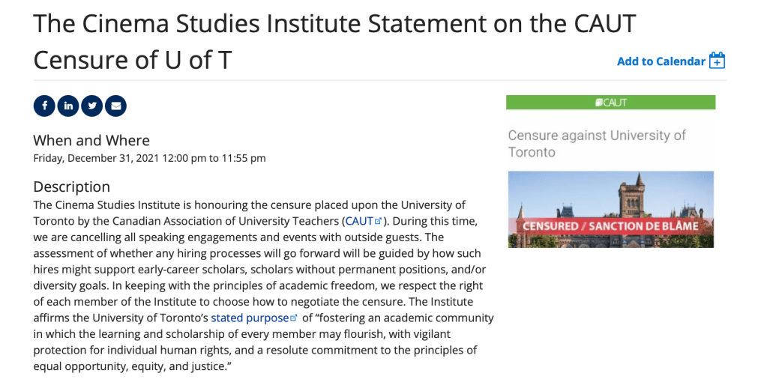
Task: Open the "Add to Calendar" link
Action: click(x=661, y=61)
